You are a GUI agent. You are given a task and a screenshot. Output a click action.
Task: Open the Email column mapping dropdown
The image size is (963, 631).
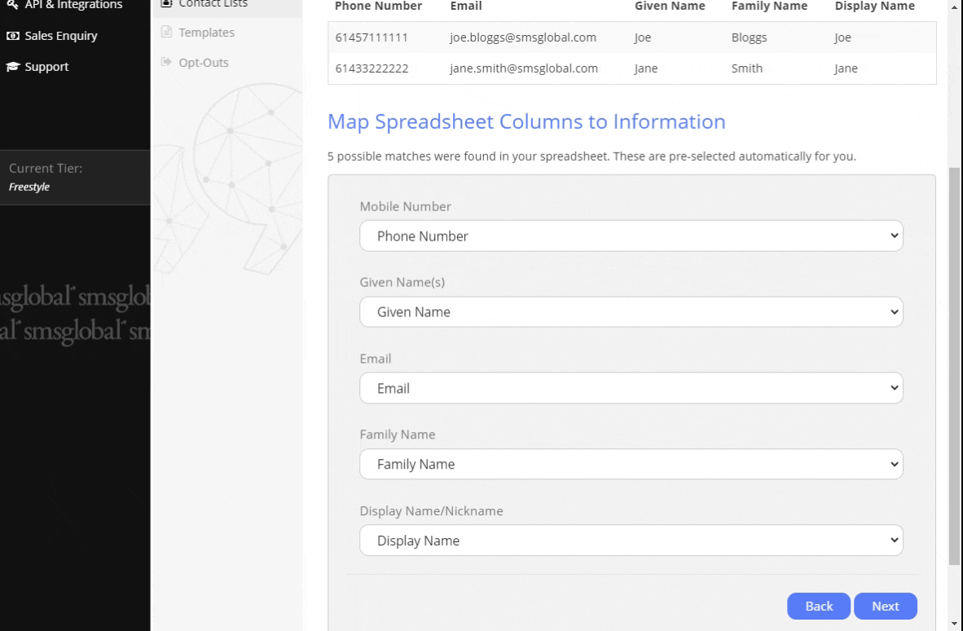pyautogui.click(x=631, y=389)
